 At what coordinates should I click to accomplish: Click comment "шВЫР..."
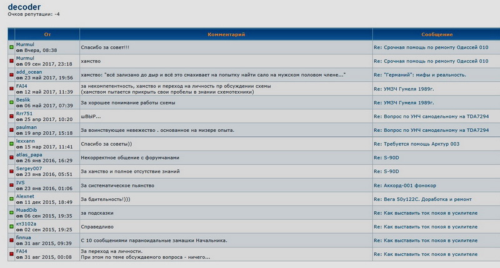(x=91, y=116)
